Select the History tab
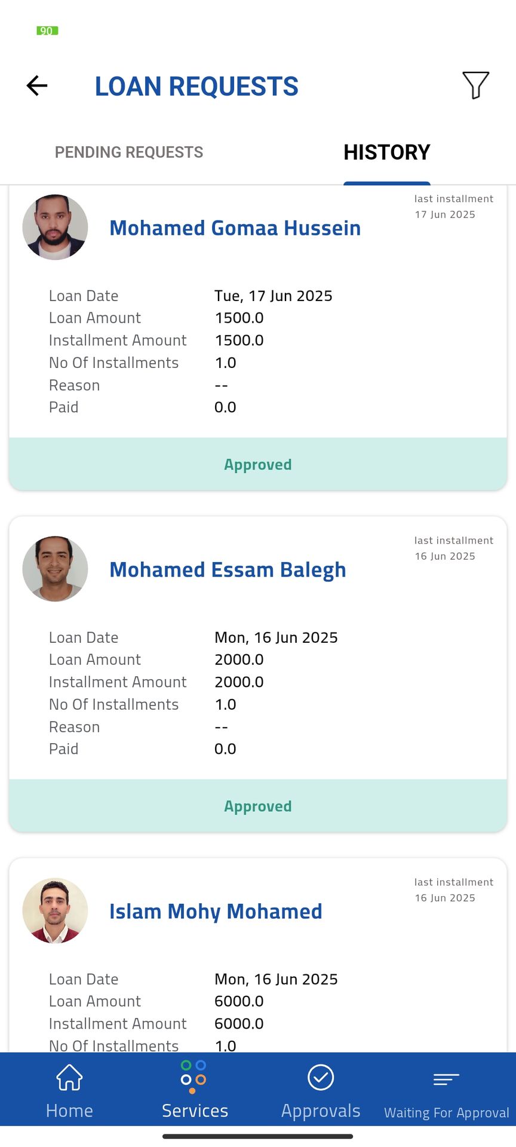The height and width of the screenshot is (1147, 516). (x=386, y=152)
